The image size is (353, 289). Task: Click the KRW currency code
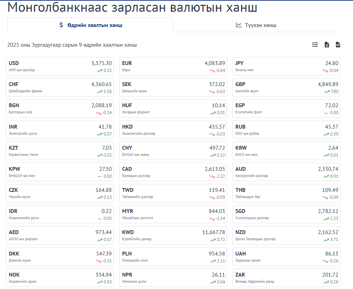[241, 148]
